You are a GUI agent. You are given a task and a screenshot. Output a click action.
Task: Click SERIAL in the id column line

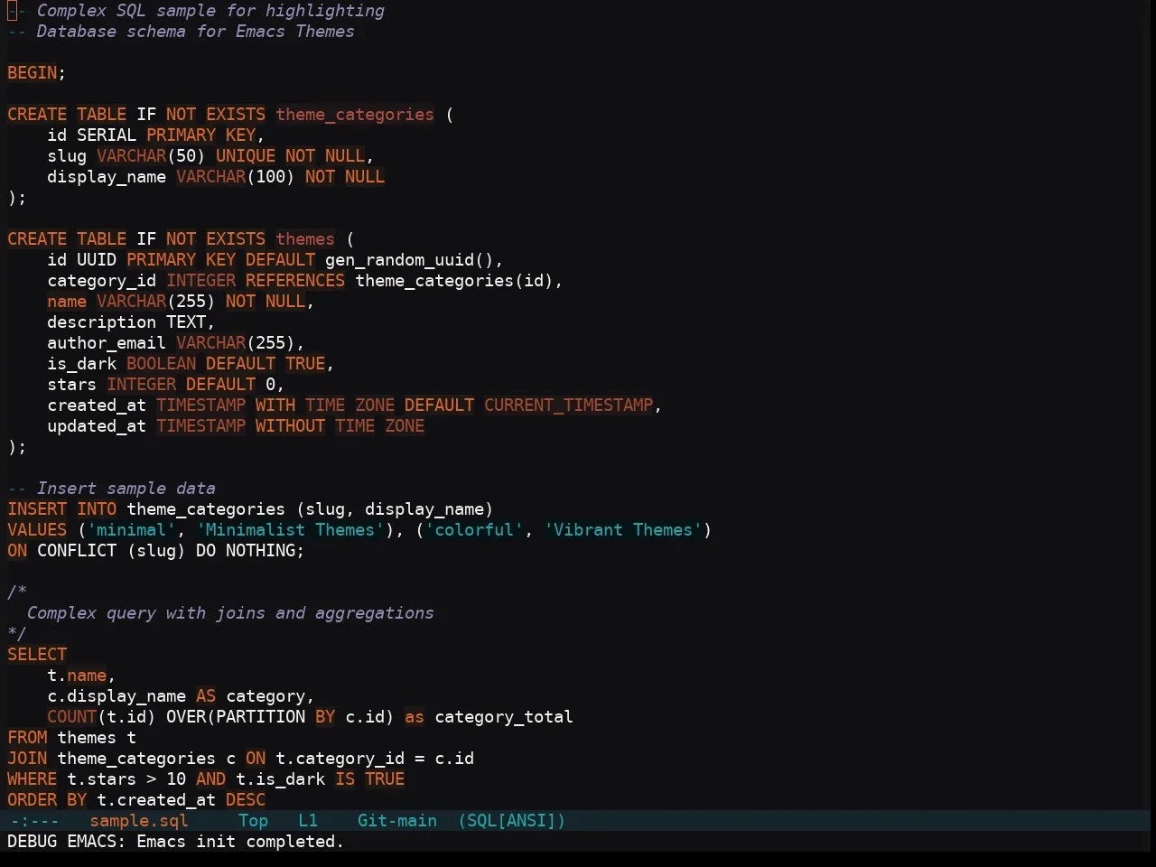[107, 135]
